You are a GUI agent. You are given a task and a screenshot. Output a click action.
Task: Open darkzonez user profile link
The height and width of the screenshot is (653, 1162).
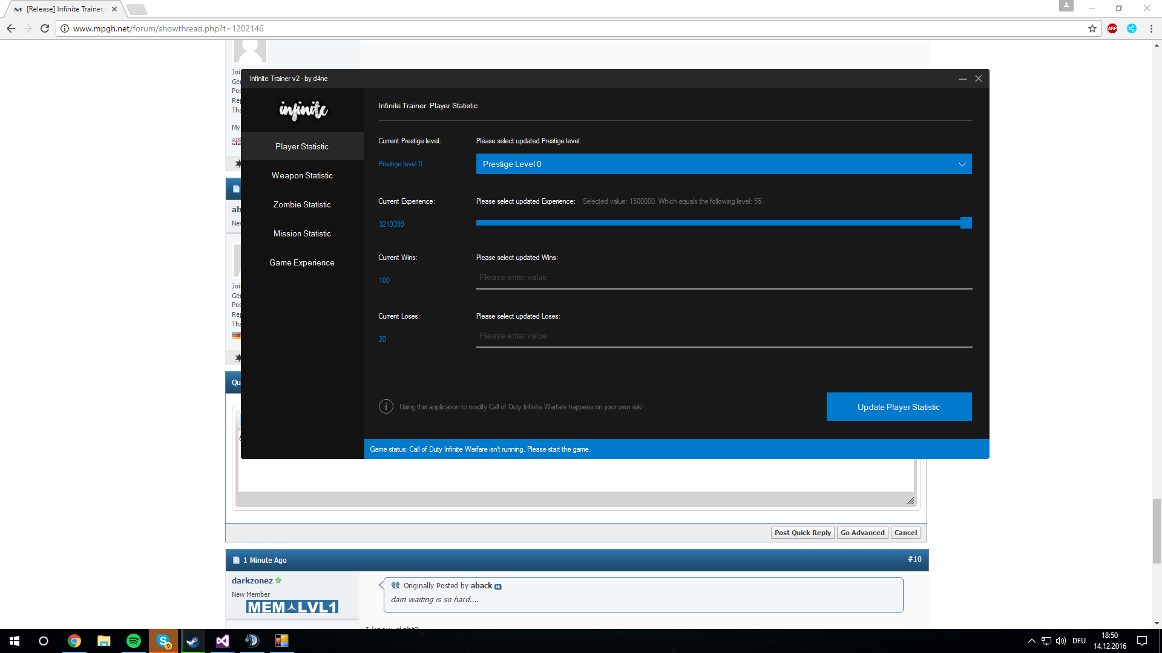click(252, 580)
